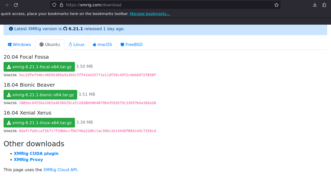Click the GitHub icon beside version 6.21.1

(65, 29)
